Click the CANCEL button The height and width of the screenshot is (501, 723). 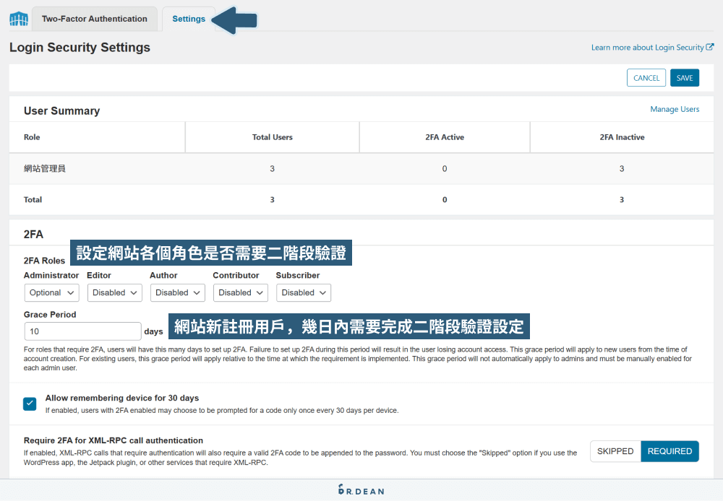646,77
